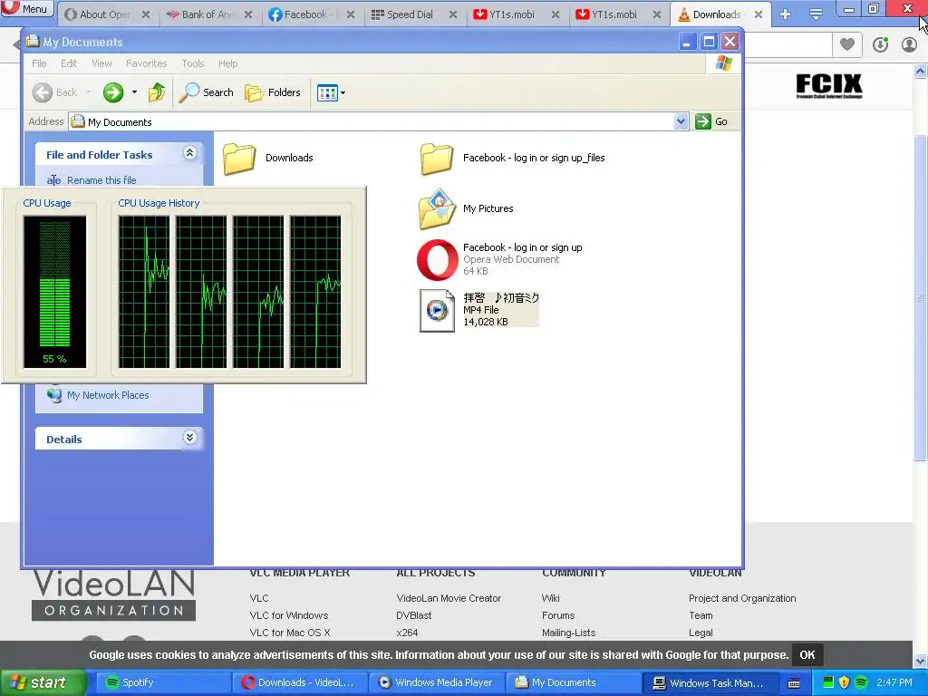Collapse the File and Folder Tasks panel
This screenshot has width=928, height=696.
190,153
